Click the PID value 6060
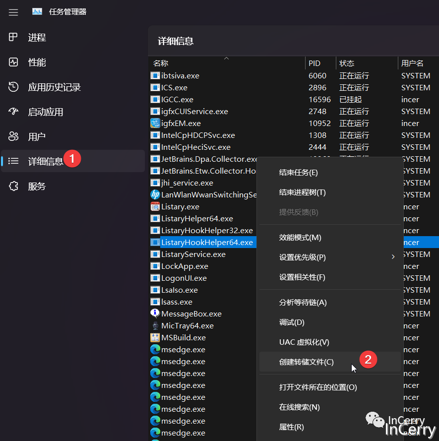This screenshot has height=441, width=439. (x=317, y=75)
